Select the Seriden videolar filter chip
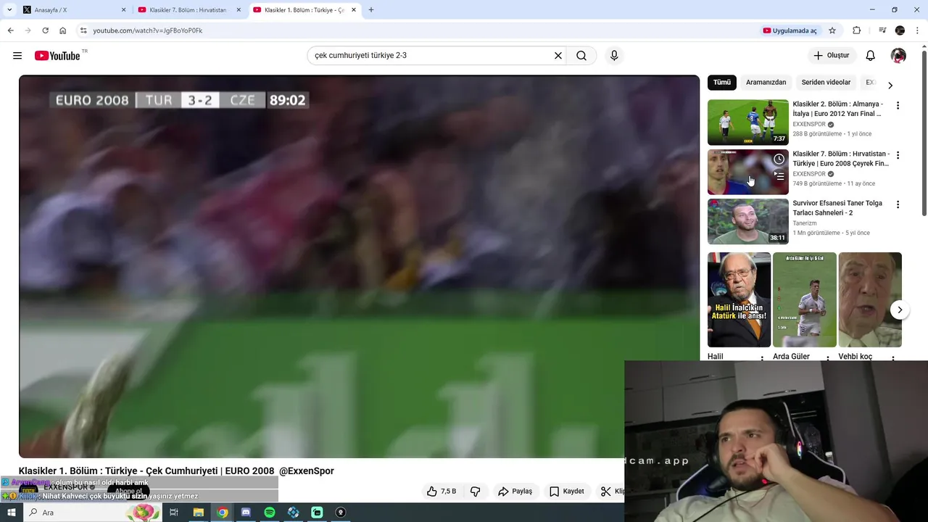This screenshot has width=928, height=522. pyautogui.click(x=826, y=83)
